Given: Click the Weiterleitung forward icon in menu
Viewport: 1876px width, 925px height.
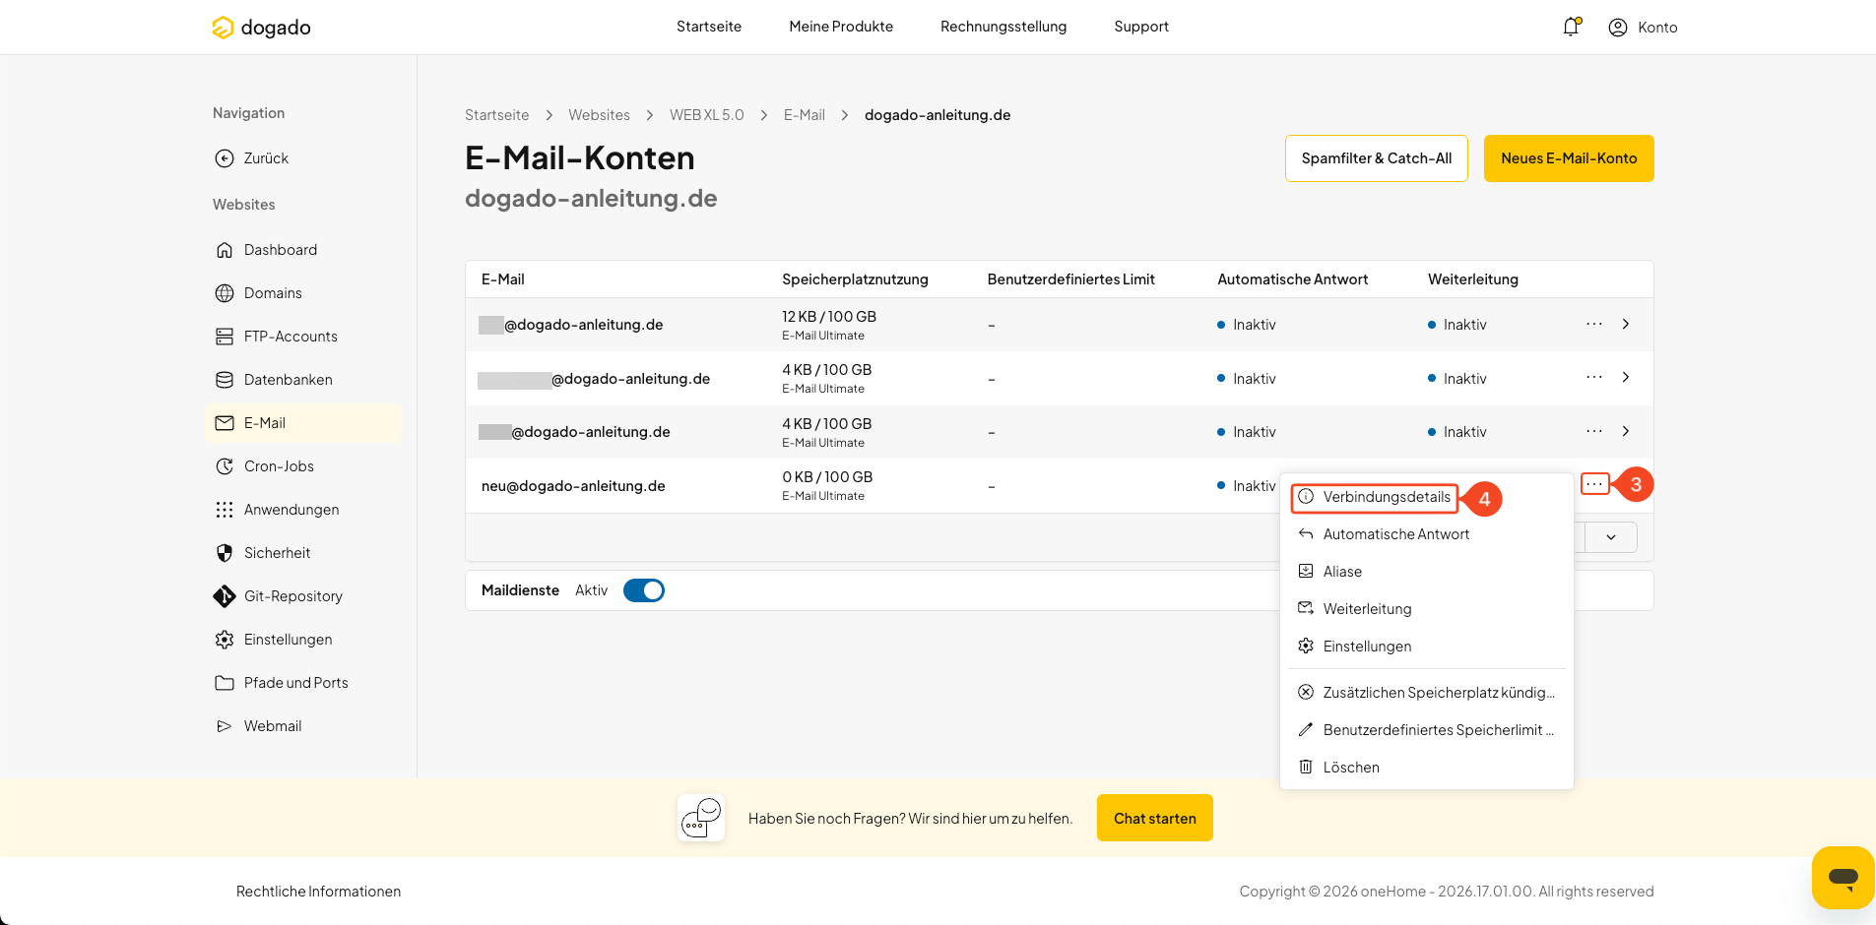Looking at the screenshot, I should coord(1306,608).
